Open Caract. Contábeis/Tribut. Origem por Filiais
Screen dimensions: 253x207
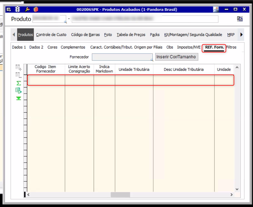click(x=126, y=47)
